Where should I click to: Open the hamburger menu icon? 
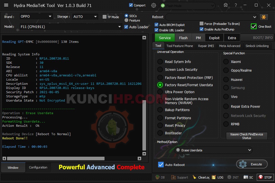point(6,5)
